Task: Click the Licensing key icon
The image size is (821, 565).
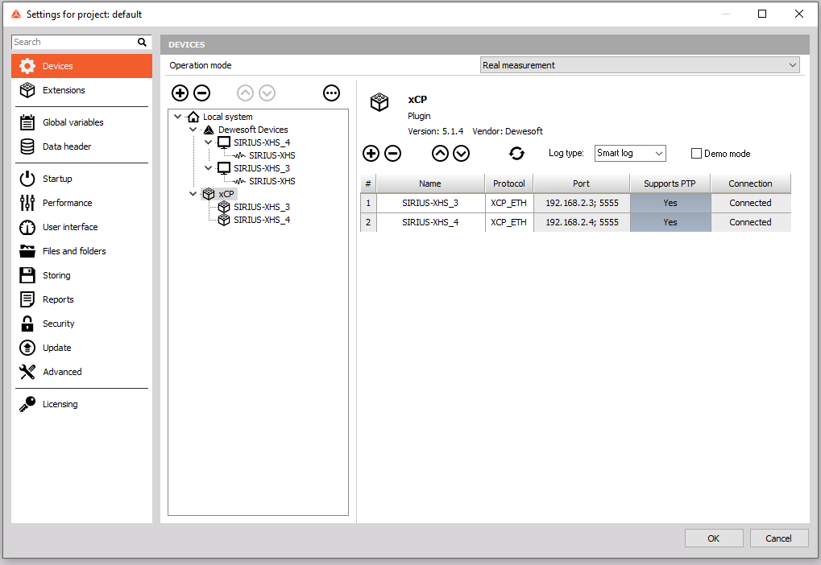Action: point(27,404)
